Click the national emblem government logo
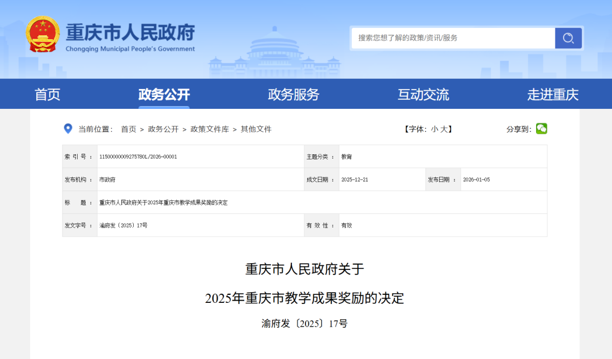 (42, 35)
